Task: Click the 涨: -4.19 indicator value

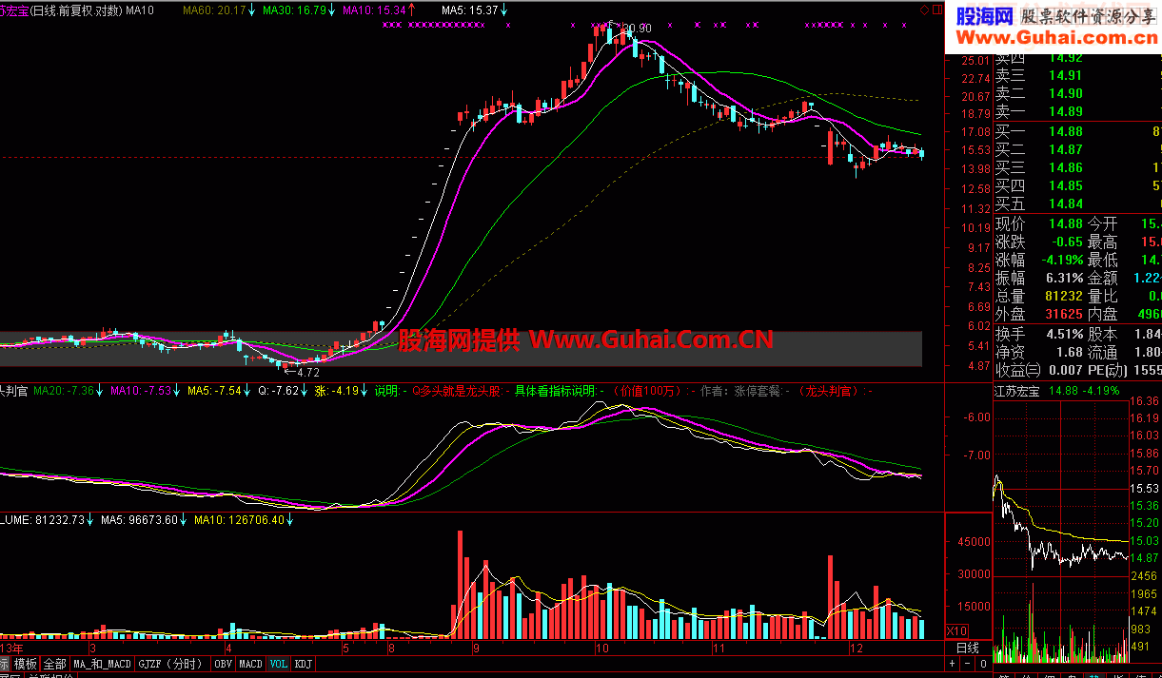Action: tap(341, 390)
